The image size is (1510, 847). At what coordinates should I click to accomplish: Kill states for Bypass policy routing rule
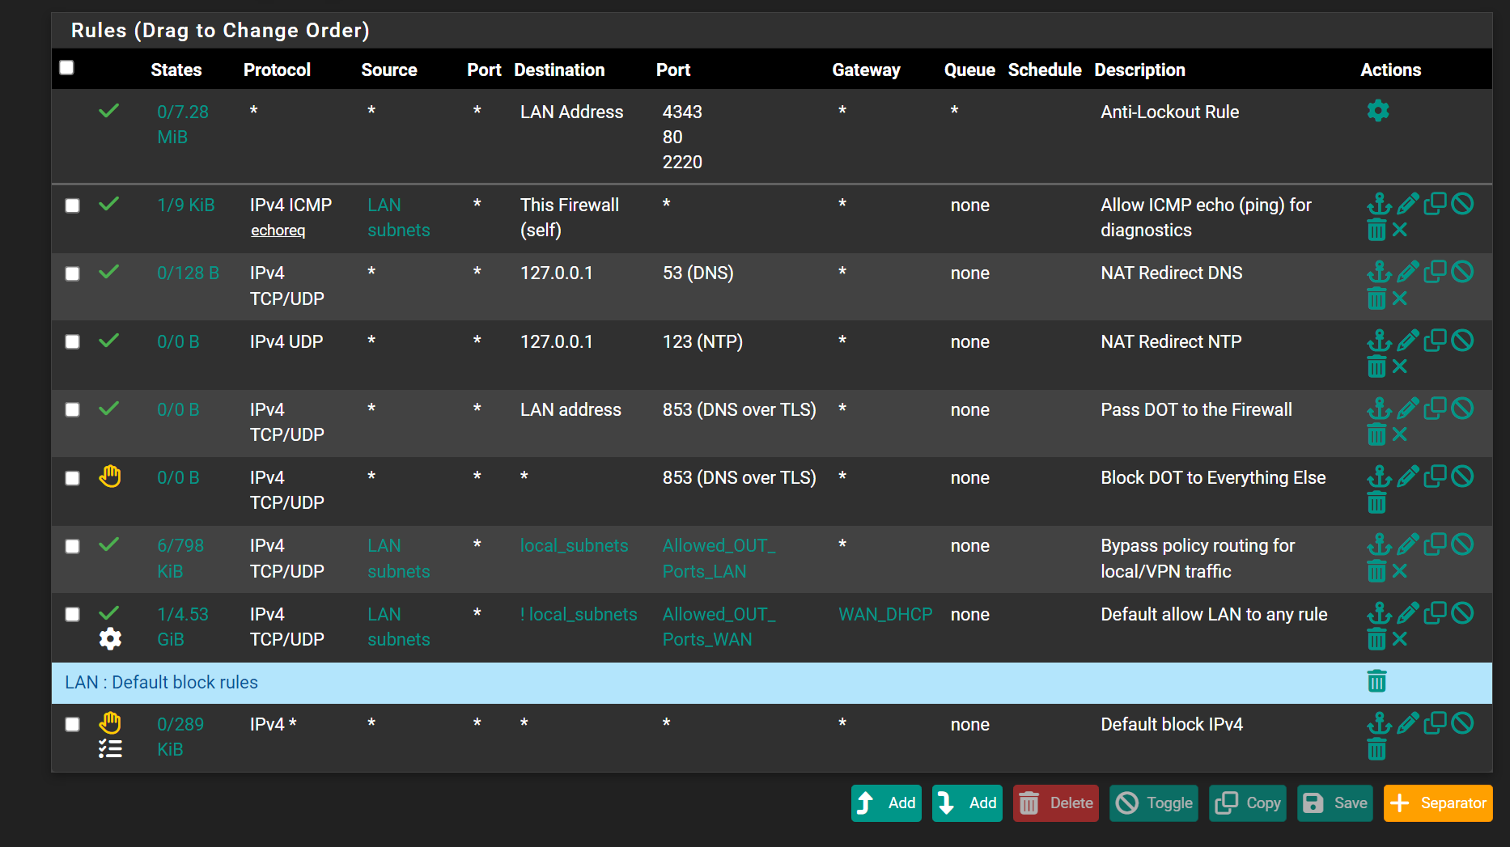(x=1400, y=571)
